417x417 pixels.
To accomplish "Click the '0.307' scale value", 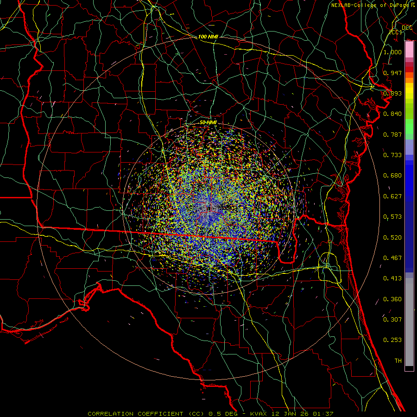I will [x=392, y=319].
